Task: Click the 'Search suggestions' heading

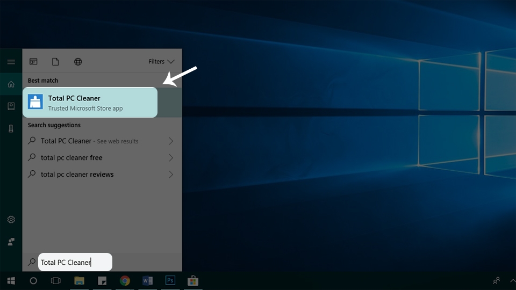Action: [x=54, y=125]
